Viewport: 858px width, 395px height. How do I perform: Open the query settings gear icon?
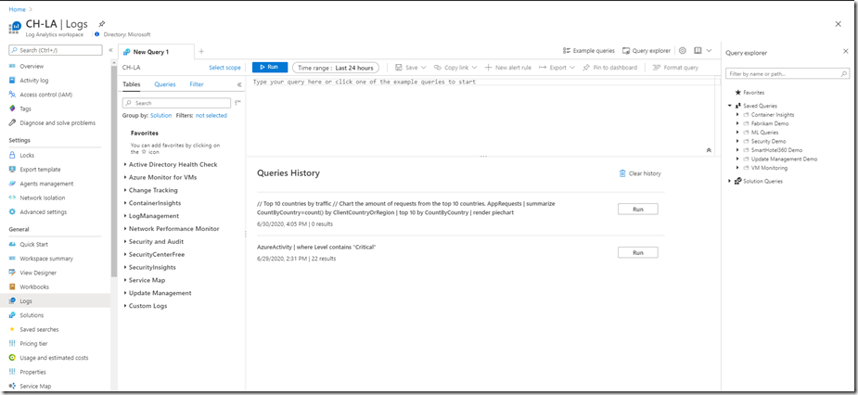pyautogui.click(x=683, y=50)
